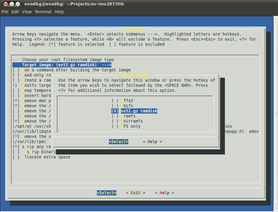Pick the cramfs image type
The height and width of the screenshot is (212, 278).
(128, 116)
